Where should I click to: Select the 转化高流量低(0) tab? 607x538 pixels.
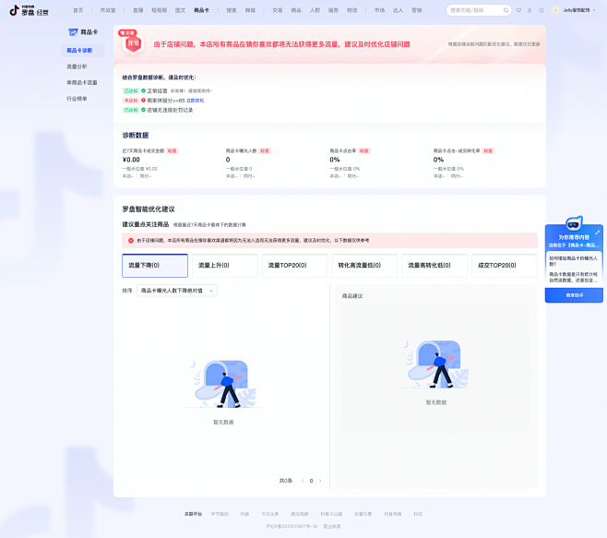(x=363, y=266)
